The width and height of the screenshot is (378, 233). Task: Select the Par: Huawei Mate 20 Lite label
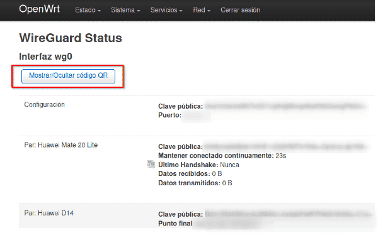60,145
